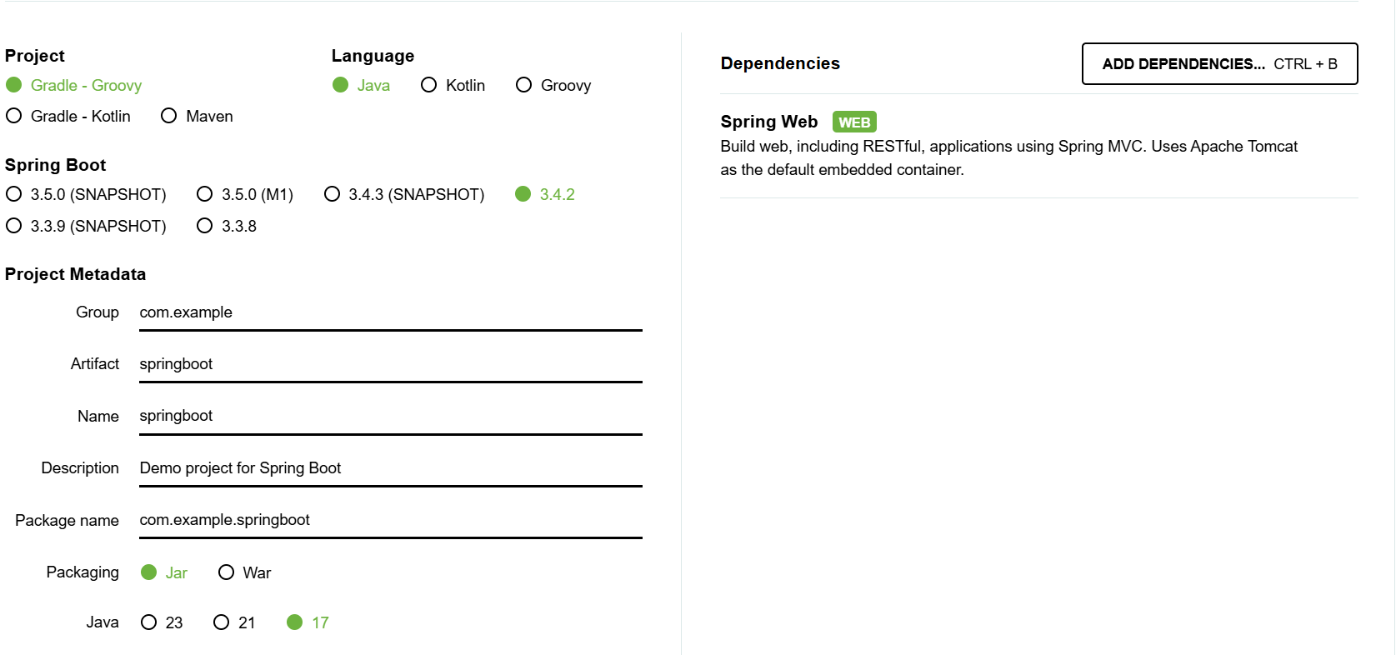Image resolution: width=1396 pixels, height=655 pixels.
Task: Pick Groovy as the language
Action: pos(553,85)
